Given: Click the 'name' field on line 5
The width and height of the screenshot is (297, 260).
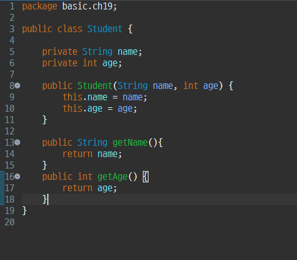Looking at the screenshot, I should (x=128, y=52).
